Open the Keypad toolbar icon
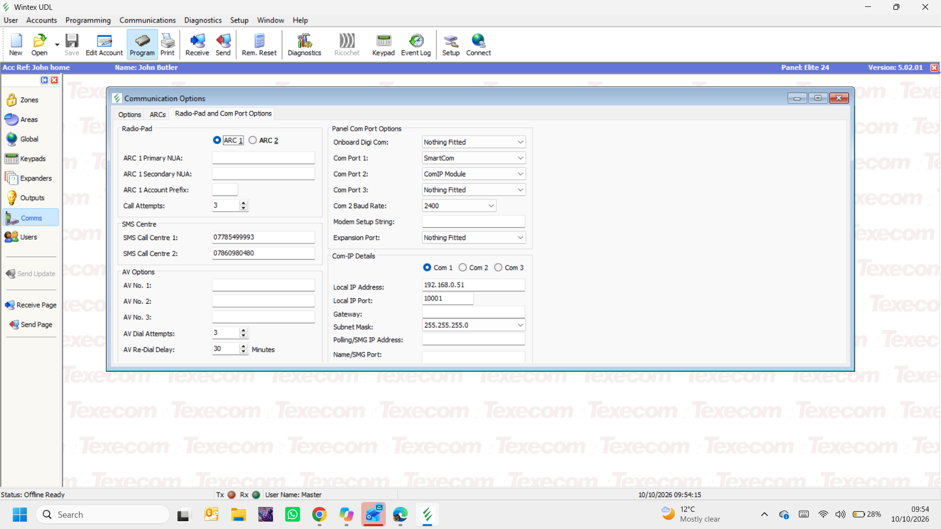This screenshot has width=941, height=529. pyautogui.click(x=383, y=45)
